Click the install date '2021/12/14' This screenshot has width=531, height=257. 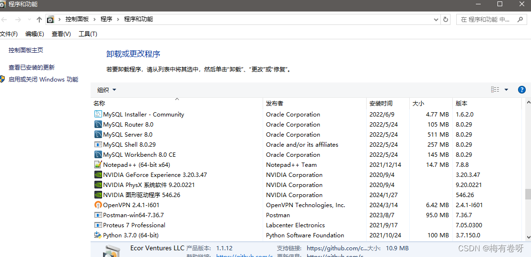coord(385,165)
